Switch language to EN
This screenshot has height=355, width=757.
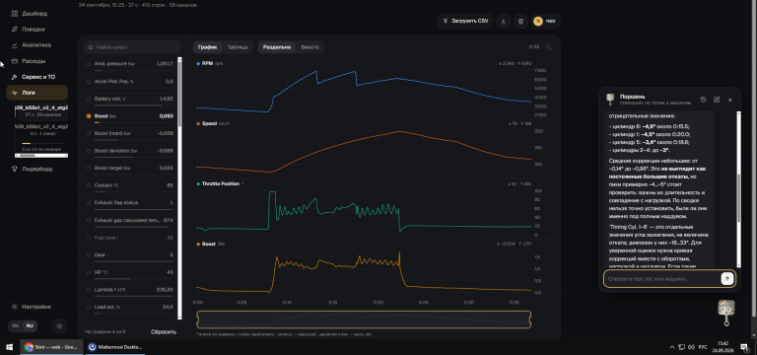click(16, 326)
